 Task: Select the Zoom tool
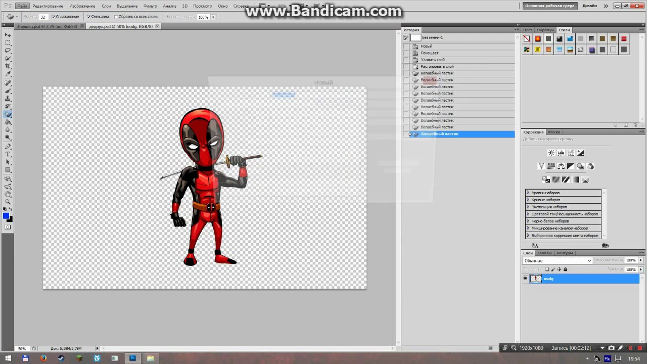coord(8,201)
